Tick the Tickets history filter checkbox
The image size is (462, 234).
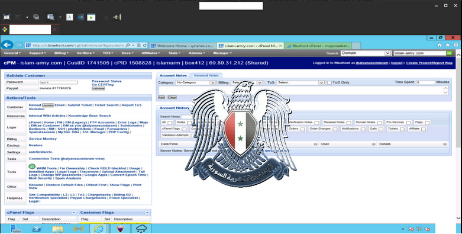coord(402,129)
